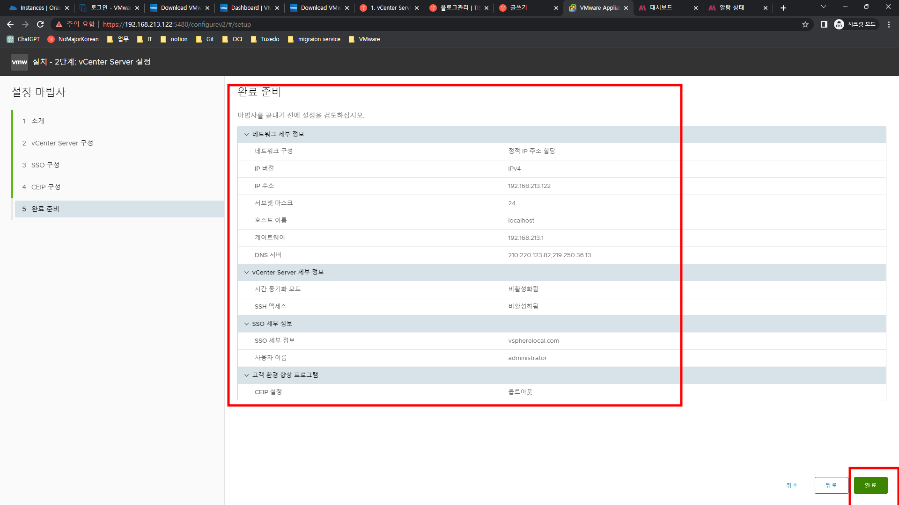Viewport: 899px width, 505px height.
Task: Open the VMware bookmarks folder
Action: (364, 39)
